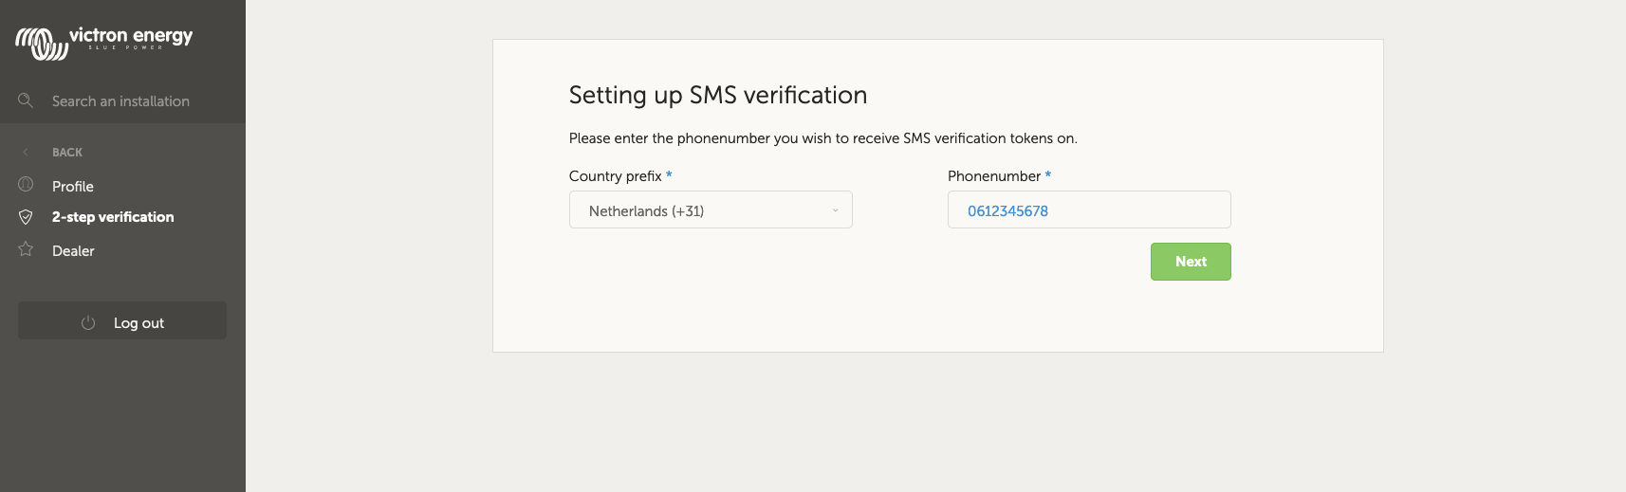Click the back chevron arrow icon
This screenshot has width=1626, height=492.
[26, 152]
